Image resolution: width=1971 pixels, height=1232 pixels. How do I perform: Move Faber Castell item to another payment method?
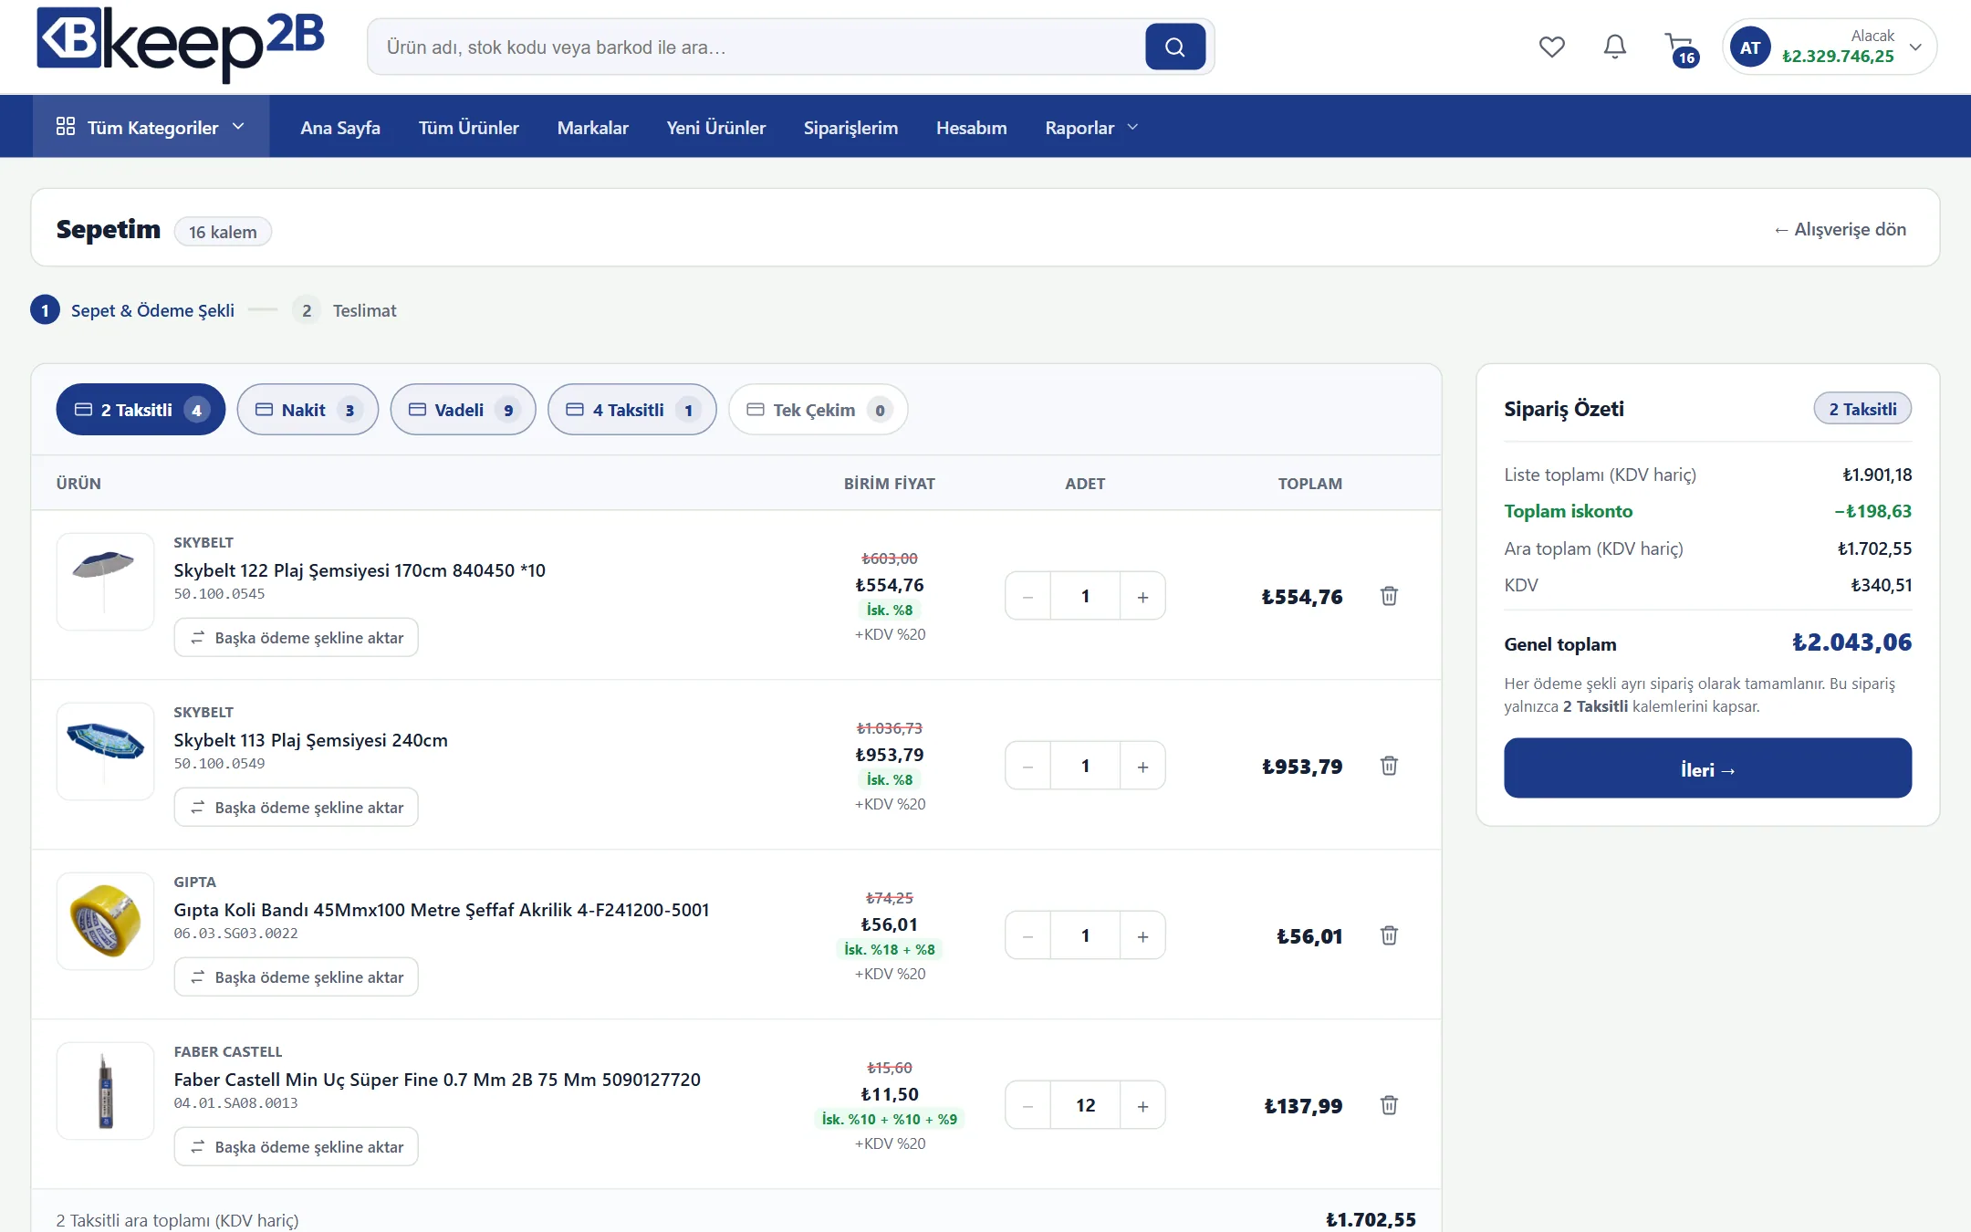tap(296, 1147)
